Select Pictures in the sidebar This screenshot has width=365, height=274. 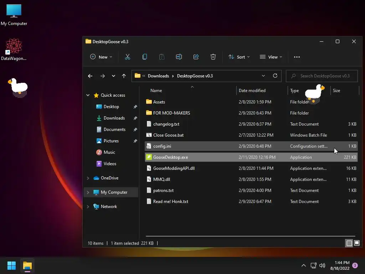point(111,141)
